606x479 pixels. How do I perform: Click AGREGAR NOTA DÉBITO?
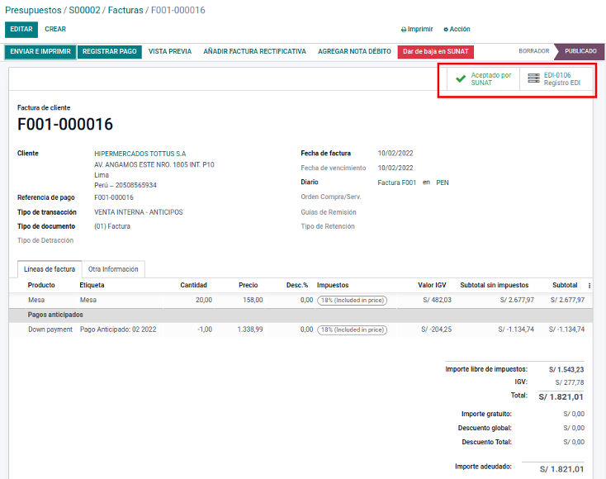tap(354, 51)
